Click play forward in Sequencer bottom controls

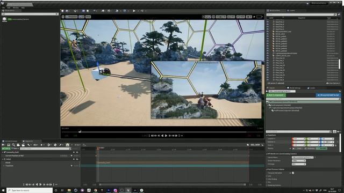40,184
